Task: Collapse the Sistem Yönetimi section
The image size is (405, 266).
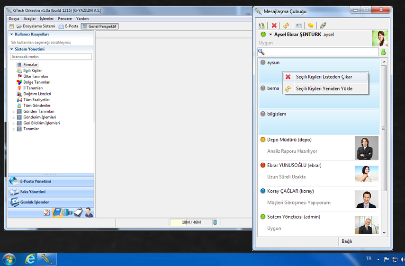Action: point(11,49)
